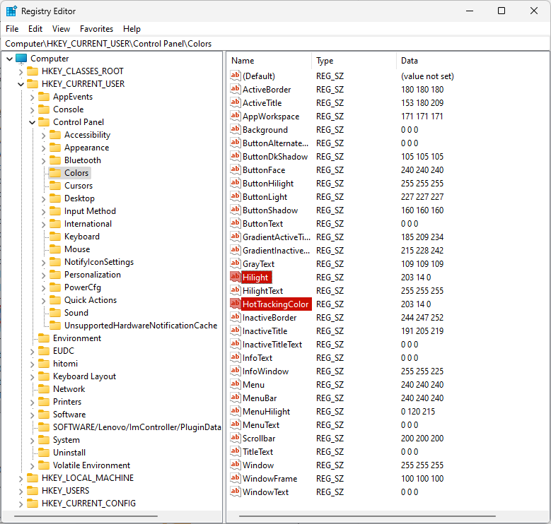Screen dimensions: 551x524
Task: Open the Edit menu
Action: click(35, 29)
